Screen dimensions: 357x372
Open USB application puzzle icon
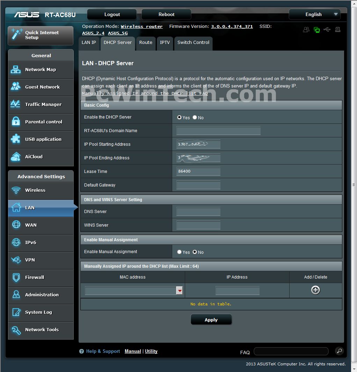coord(16,139)
